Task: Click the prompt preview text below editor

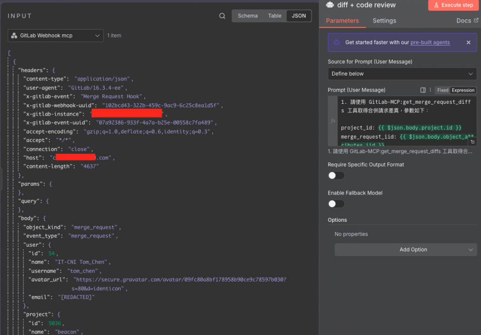Action: pyautogui.click(x=400, y=151)
